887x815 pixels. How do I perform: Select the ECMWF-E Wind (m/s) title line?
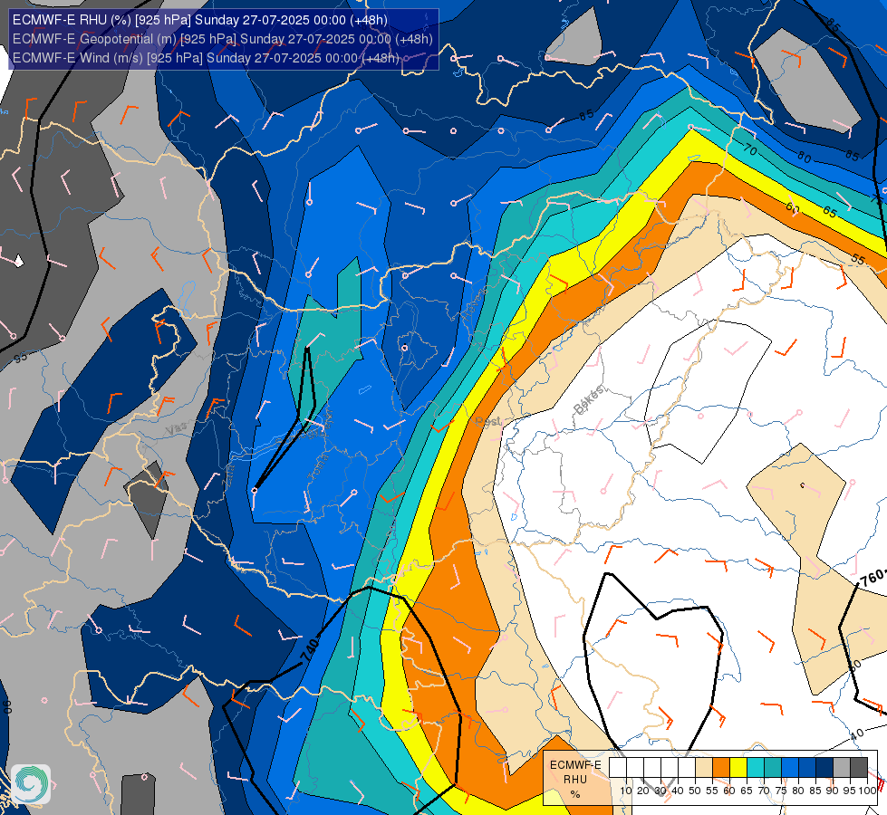tap(206, 58)
